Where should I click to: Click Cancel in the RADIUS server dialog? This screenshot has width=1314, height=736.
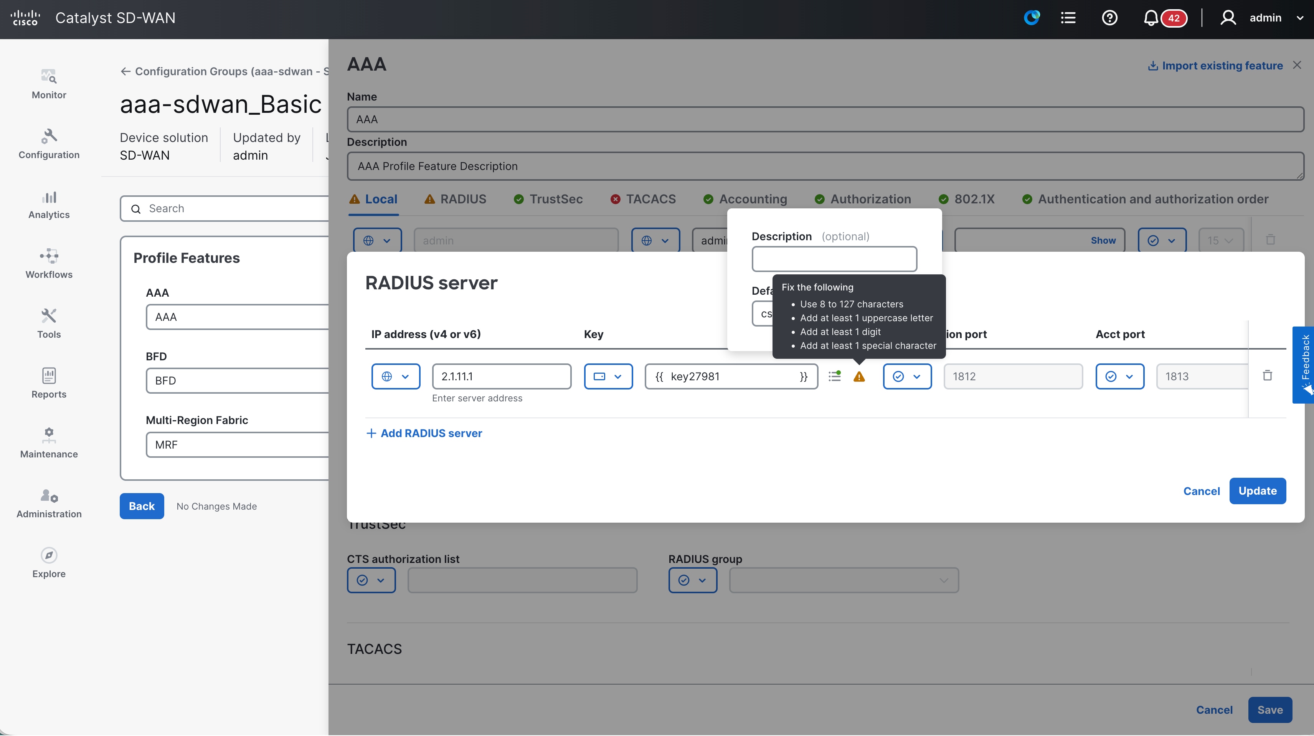[x=1201, y=491]
